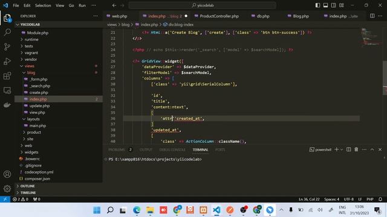Customize layout from title bar

(341, 5)
